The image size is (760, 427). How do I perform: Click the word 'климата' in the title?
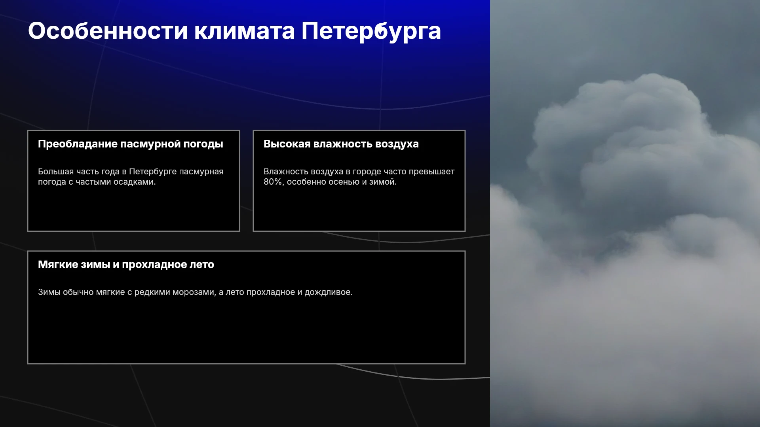244,31
